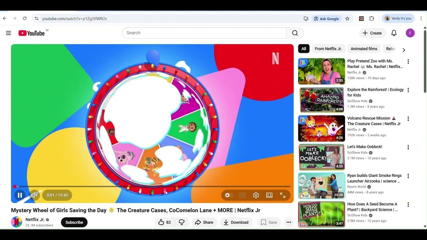Toggle subtitles with the CC button
This screenshot has height=240, width=427.
[243, 195]
